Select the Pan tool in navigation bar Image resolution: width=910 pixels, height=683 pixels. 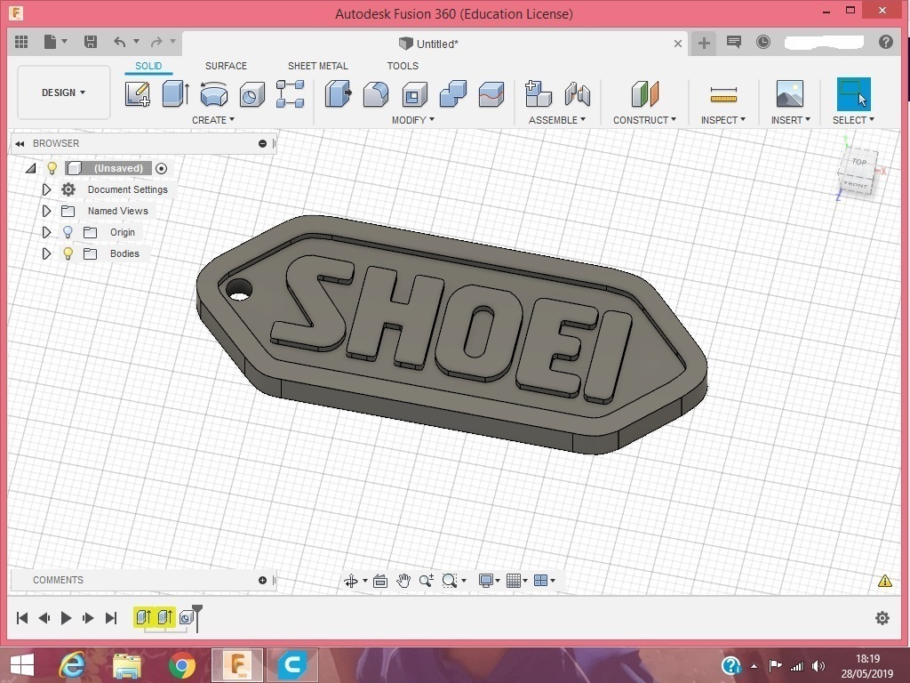click(403, 580)
